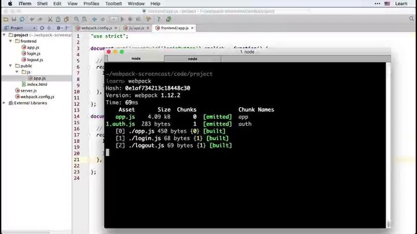Select the frontend/app.js editor tab
Screen dimensions: 417x234
175,28
